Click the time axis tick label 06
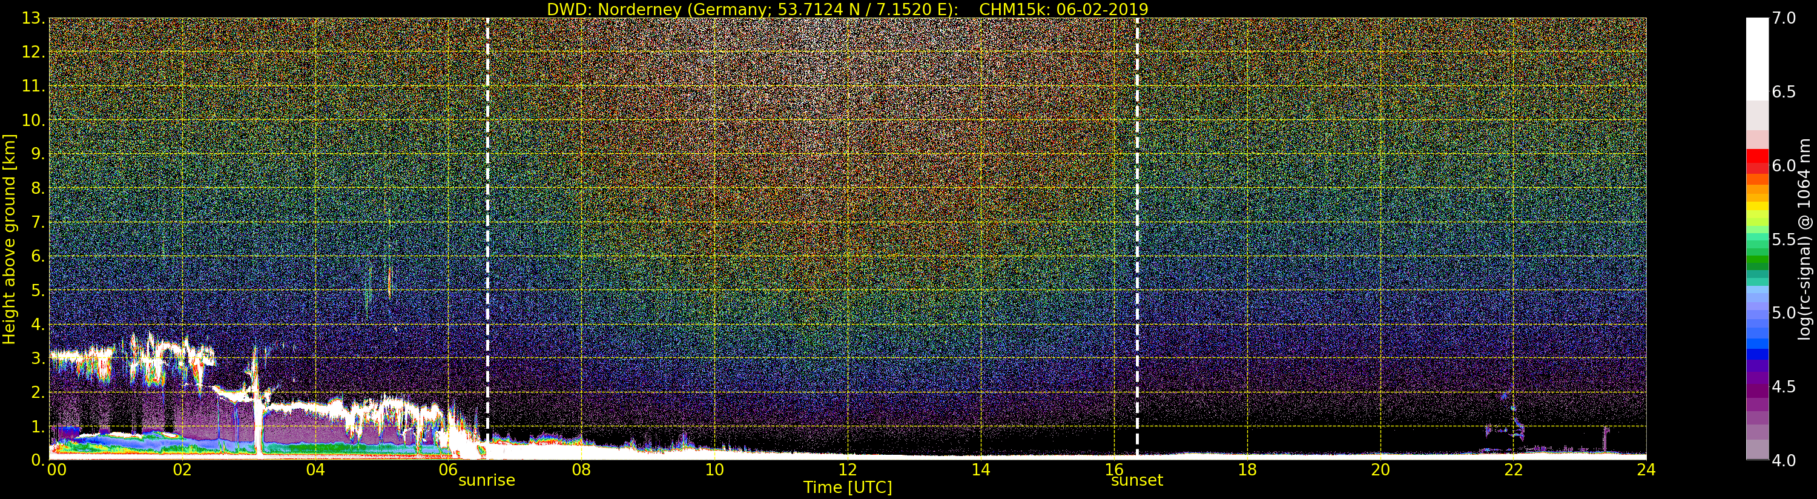 click(448, 470)
